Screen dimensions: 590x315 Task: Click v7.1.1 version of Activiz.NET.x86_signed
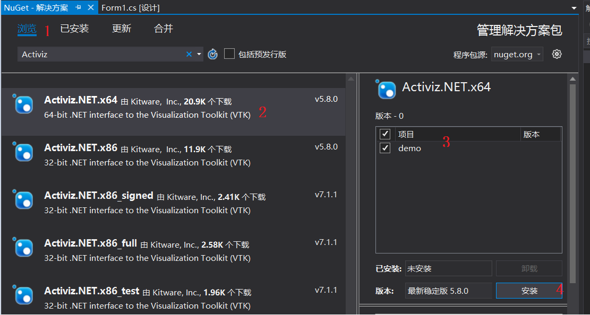326,195
